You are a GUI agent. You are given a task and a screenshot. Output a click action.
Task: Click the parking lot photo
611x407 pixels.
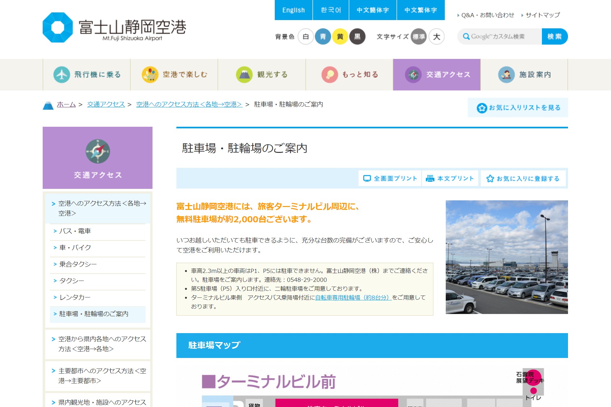point(507,257)
